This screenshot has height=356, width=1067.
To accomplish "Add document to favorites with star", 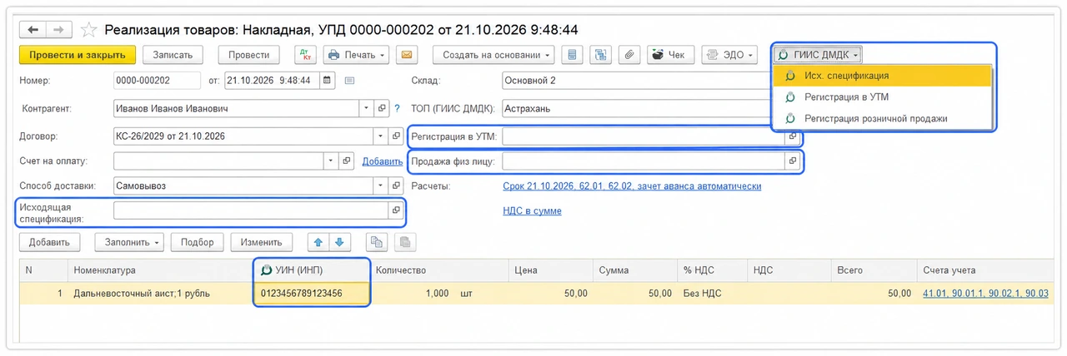I will (89, 30).
